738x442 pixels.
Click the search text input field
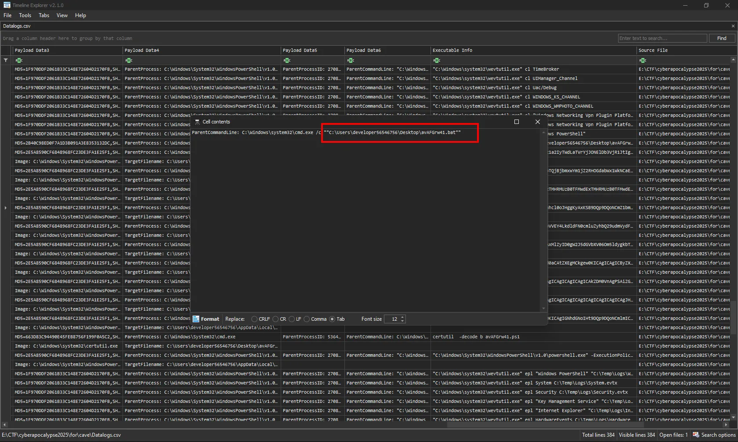(x=662, y=38)
